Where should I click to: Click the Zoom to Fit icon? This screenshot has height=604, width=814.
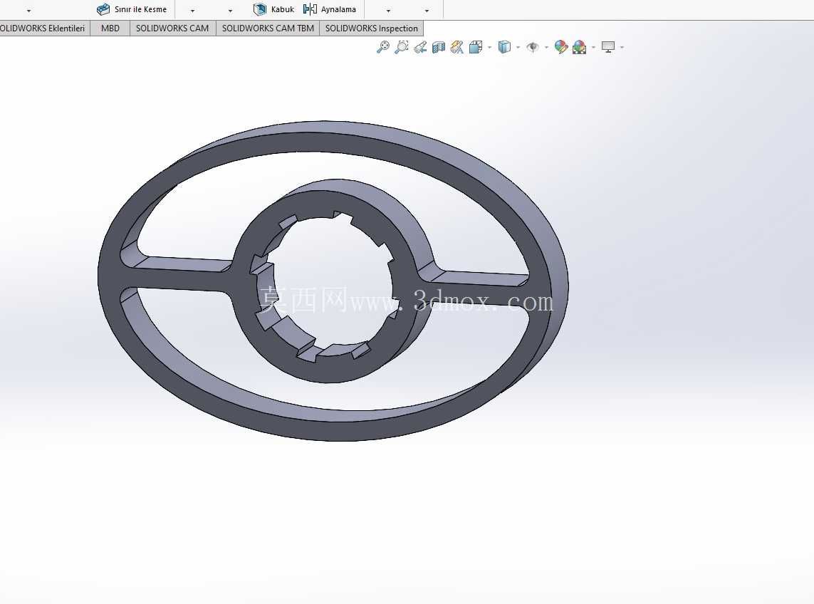[x=382, y=47]
